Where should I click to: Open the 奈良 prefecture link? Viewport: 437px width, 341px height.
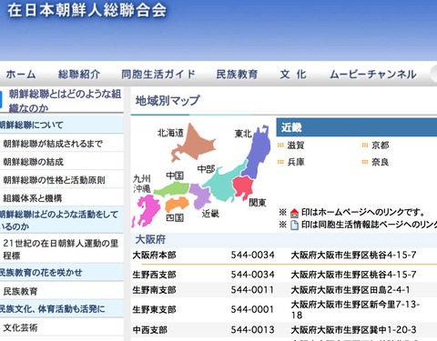point(380,162)
